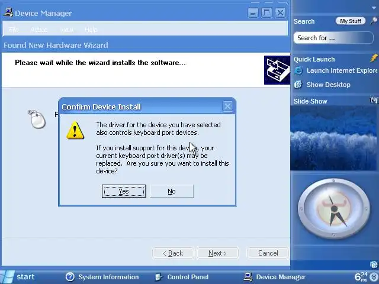The height and width of the screenshot is (284, 379).
Task: Click the Internet Explorer icon in sidebar
Action: (298, 70)
